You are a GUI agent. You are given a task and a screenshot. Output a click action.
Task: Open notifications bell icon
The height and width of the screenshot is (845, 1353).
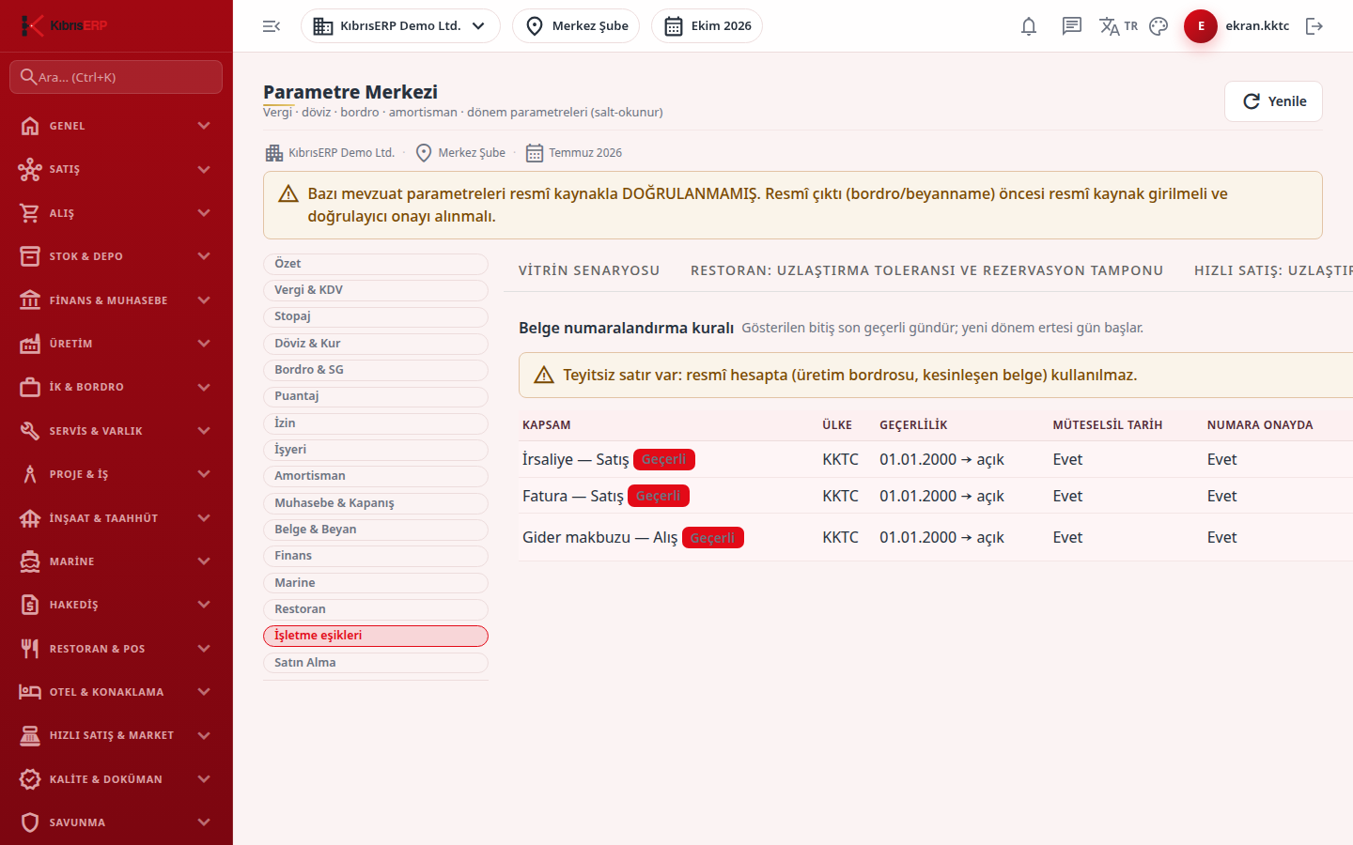point(1029,26)
